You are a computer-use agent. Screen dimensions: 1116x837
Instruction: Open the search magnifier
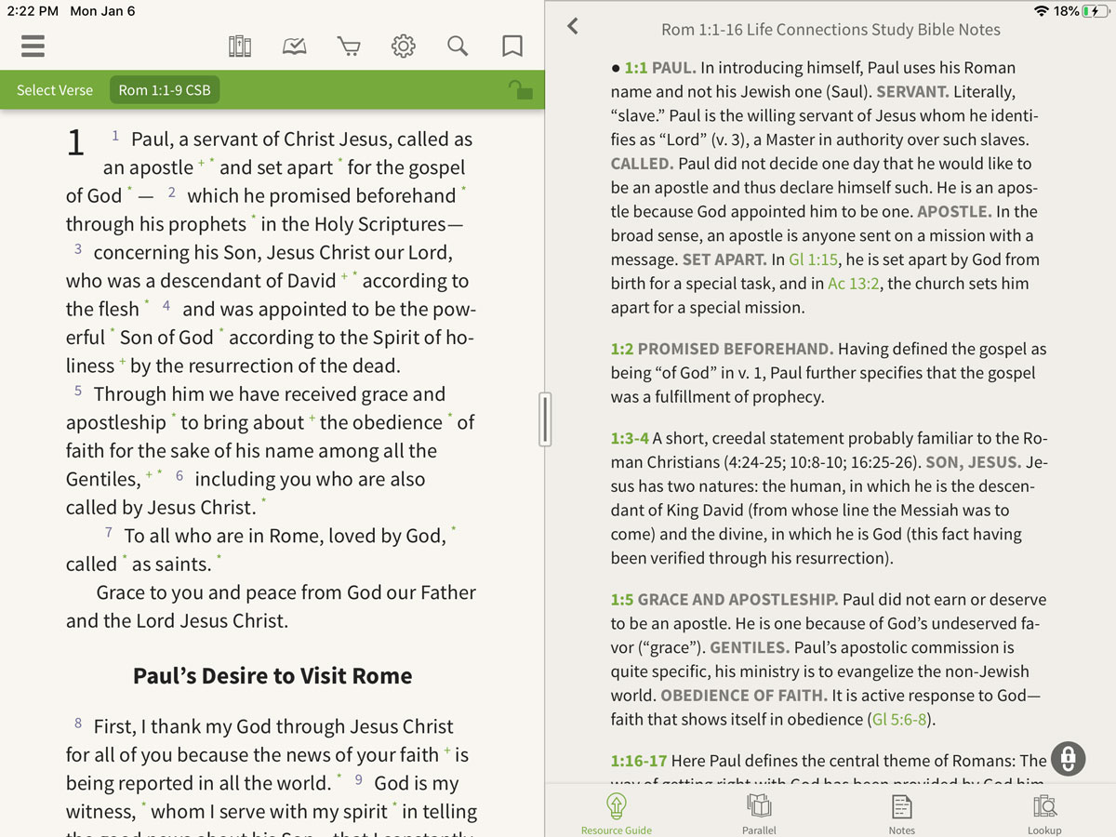(458, 46)
